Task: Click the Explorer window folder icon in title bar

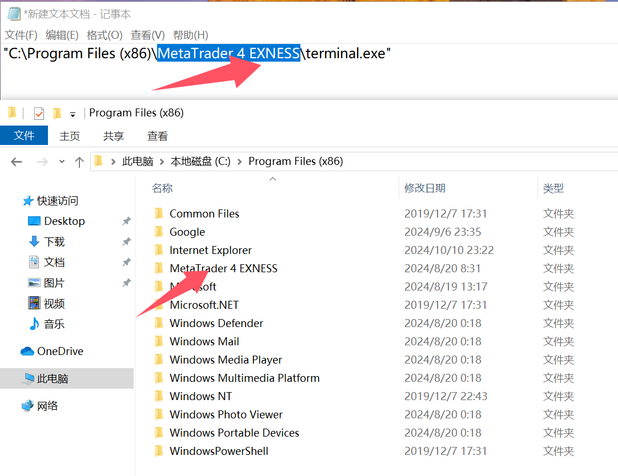Action: pyautogui.click(x=12, y=113)
